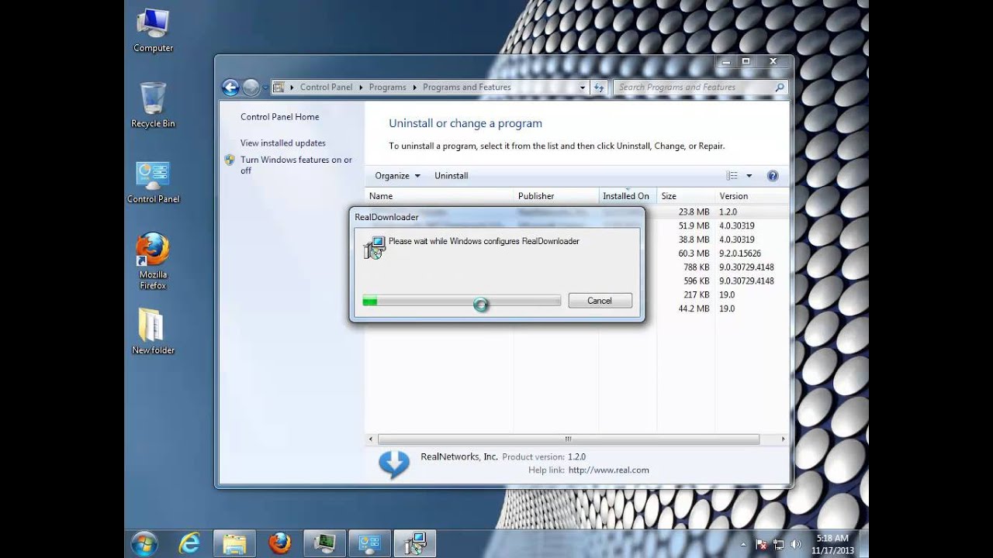This screenshot has height=558, width=993.
Task: Sort by the Publisher column header
Action: (x=556, y=196)
